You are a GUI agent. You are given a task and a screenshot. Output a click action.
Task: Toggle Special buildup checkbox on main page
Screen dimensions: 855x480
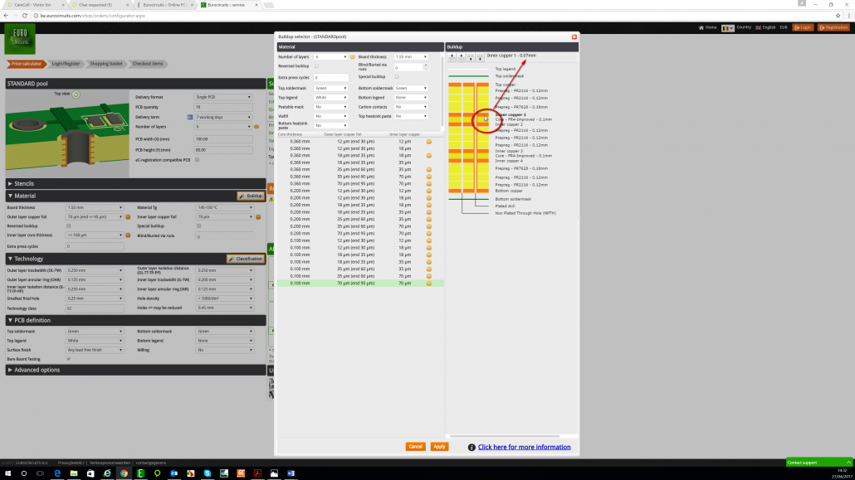[x=198, y=225]
